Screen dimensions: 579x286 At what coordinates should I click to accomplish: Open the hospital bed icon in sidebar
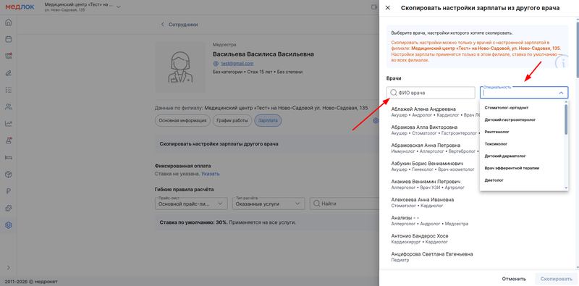[9, 157]
